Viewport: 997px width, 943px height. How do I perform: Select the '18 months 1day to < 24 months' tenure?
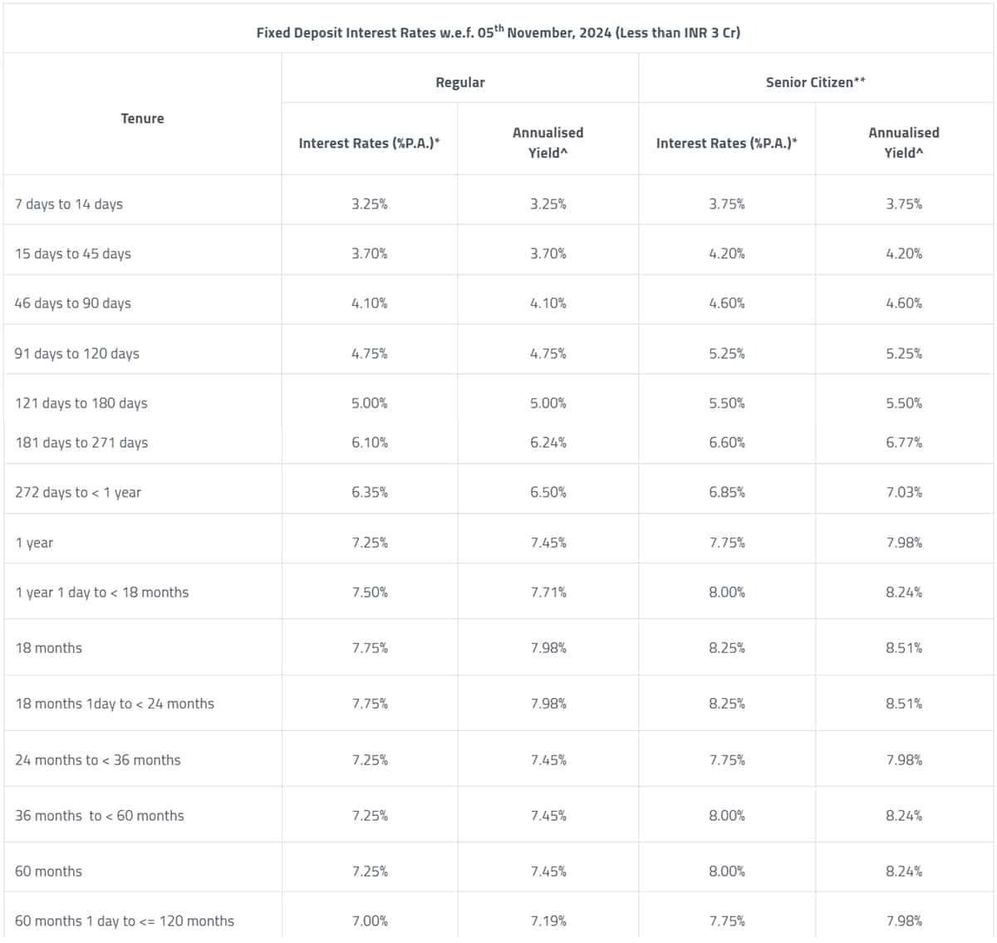point(115,704)
